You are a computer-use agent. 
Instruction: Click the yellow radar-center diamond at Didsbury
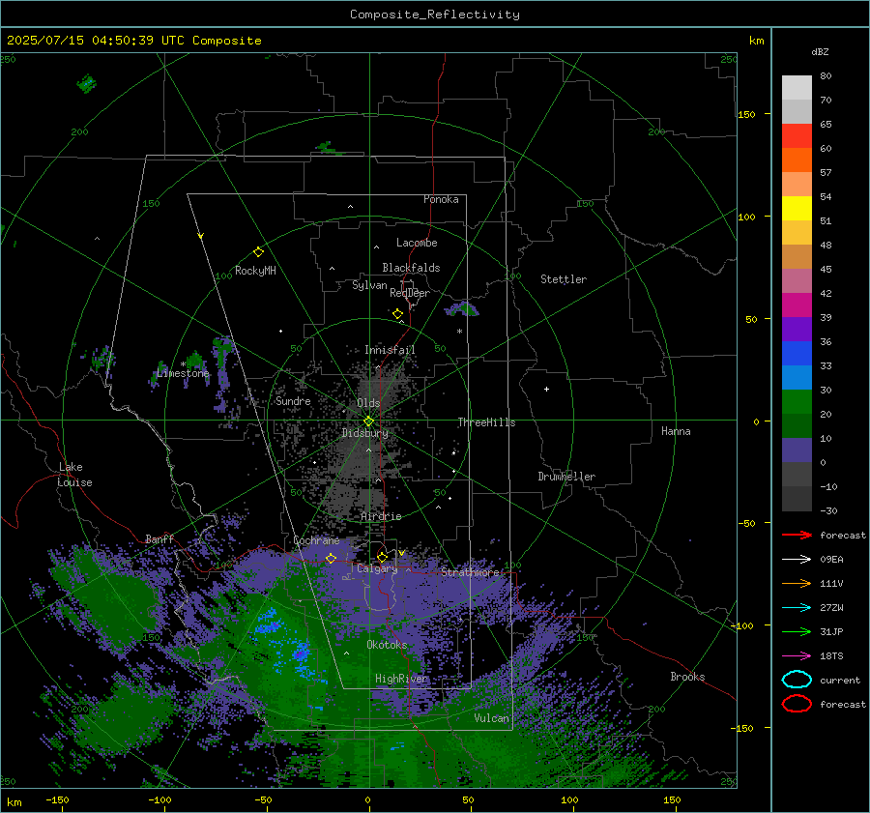(368, 421)
